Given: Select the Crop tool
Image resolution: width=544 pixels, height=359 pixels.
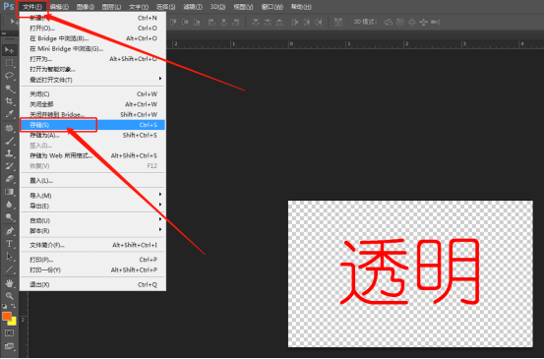Looking at the screenshot, I should pyautogui.click(x=10, y=101).
